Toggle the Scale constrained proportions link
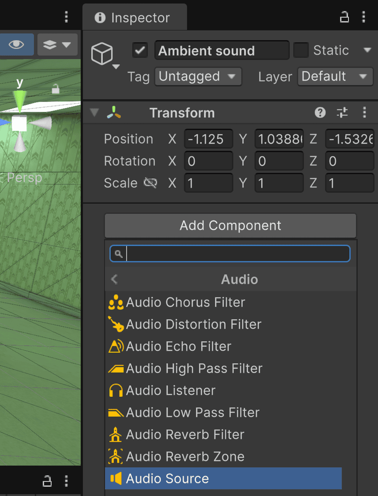378x496 pixels. [150, 183]
